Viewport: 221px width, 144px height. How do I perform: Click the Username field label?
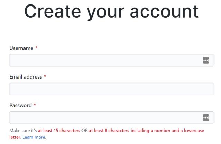click(x=21, y=48)
